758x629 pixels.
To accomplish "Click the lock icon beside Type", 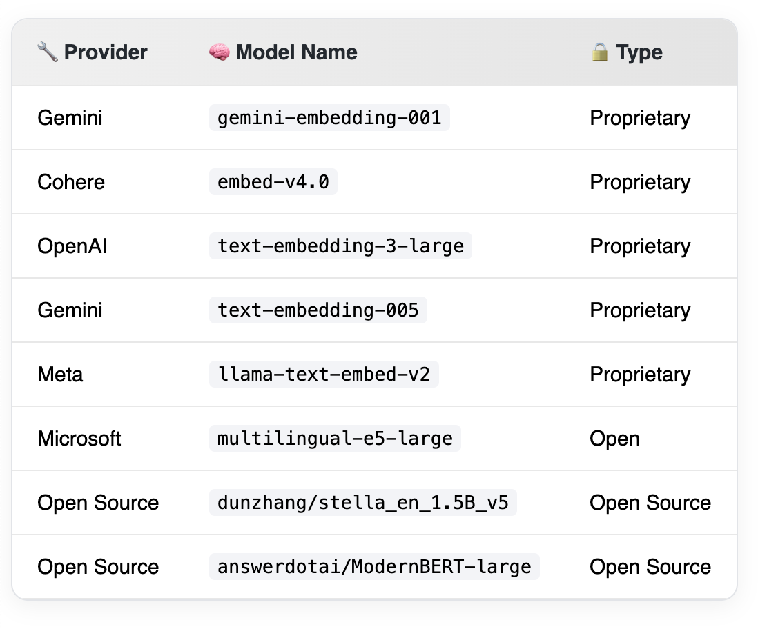I will point(600,52).
